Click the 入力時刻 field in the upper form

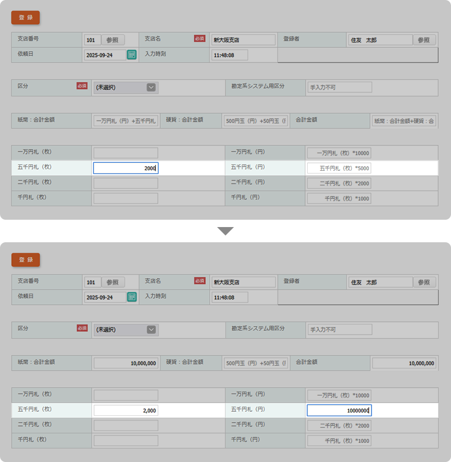229,55
